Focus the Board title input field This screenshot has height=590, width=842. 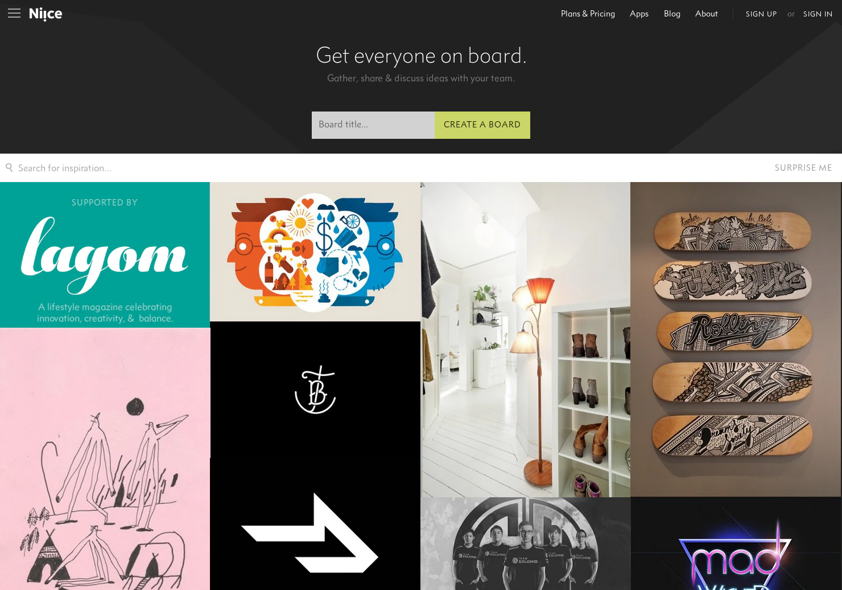[373, 125]
